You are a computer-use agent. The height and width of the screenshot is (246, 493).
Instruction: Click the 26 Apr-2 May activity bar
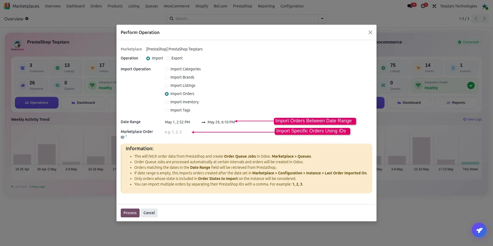(47, 154)
